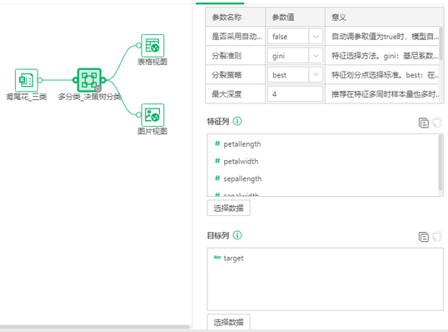
Task: Select the 鸢尾花_三类 Excel data node
Action: (27, 80)
